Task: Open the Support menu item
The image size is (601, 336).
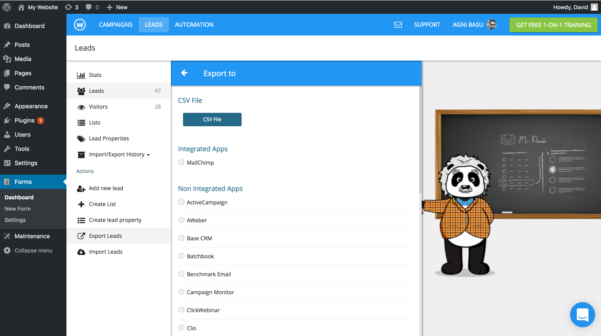Action: (x=427, y=25)
